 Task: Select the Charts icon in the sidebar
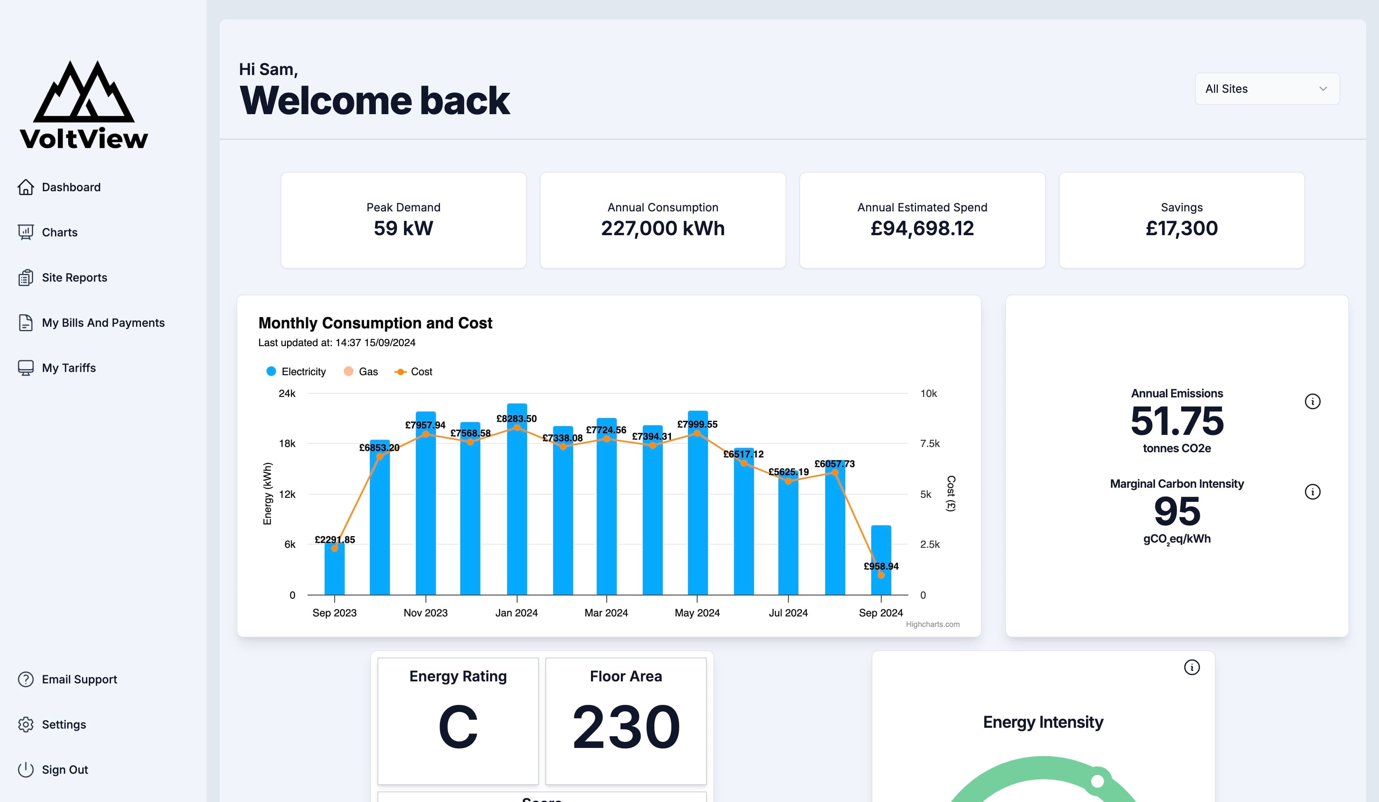point(27,232)
